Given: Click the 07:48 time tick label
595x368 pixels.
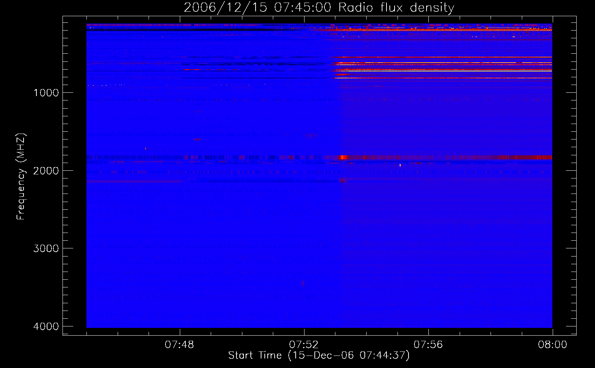Looking at the screenshot, I should coord(179,345).
